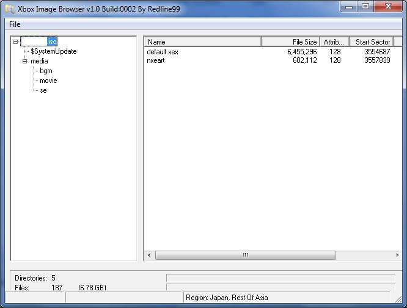The width and height of the screenshot is (407, 308).
Task: Sort by the Attrib... column header
Action: (x=334, y=42)
